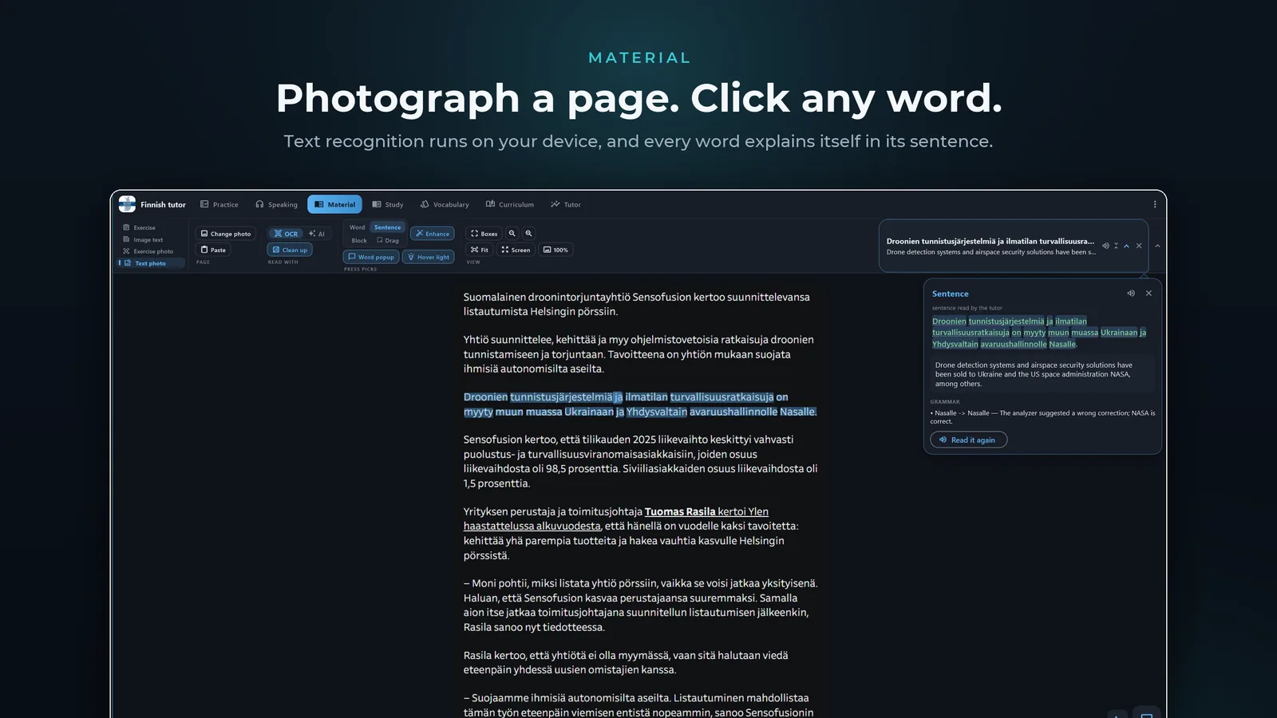Toggle the Clean up option
Image resolution: width=1277 pixels, height=718 pixels.
(290, 250)
